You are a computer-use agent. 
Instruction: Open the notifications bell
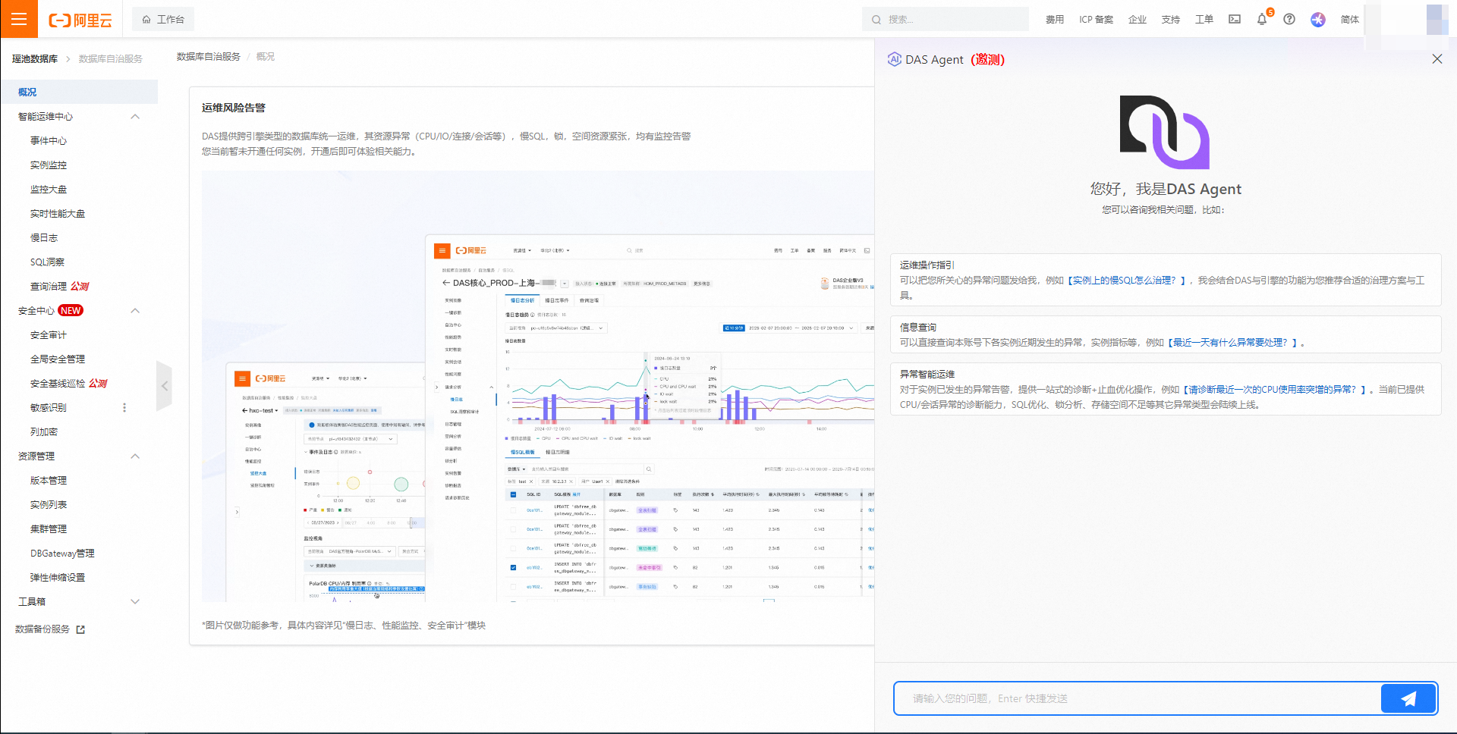point(1262,19)
